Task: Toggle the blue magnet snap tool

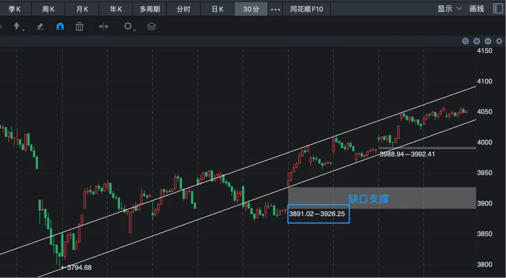Action: click(60, 27)
